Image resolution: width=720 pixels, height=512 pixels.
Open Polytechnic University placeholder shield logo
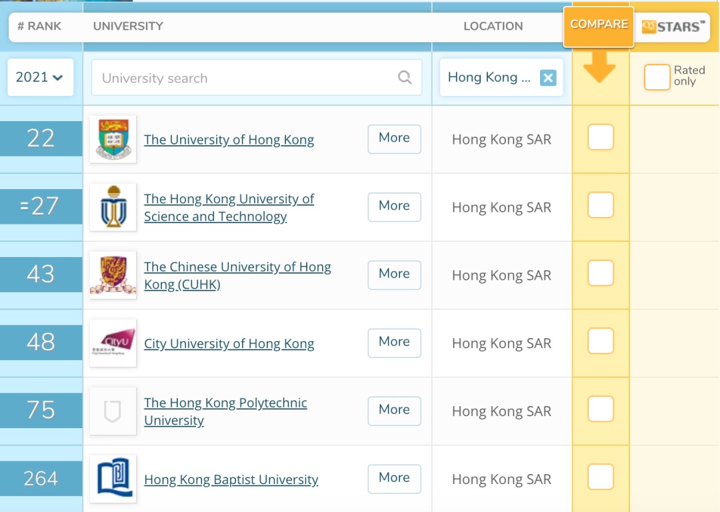113,411
